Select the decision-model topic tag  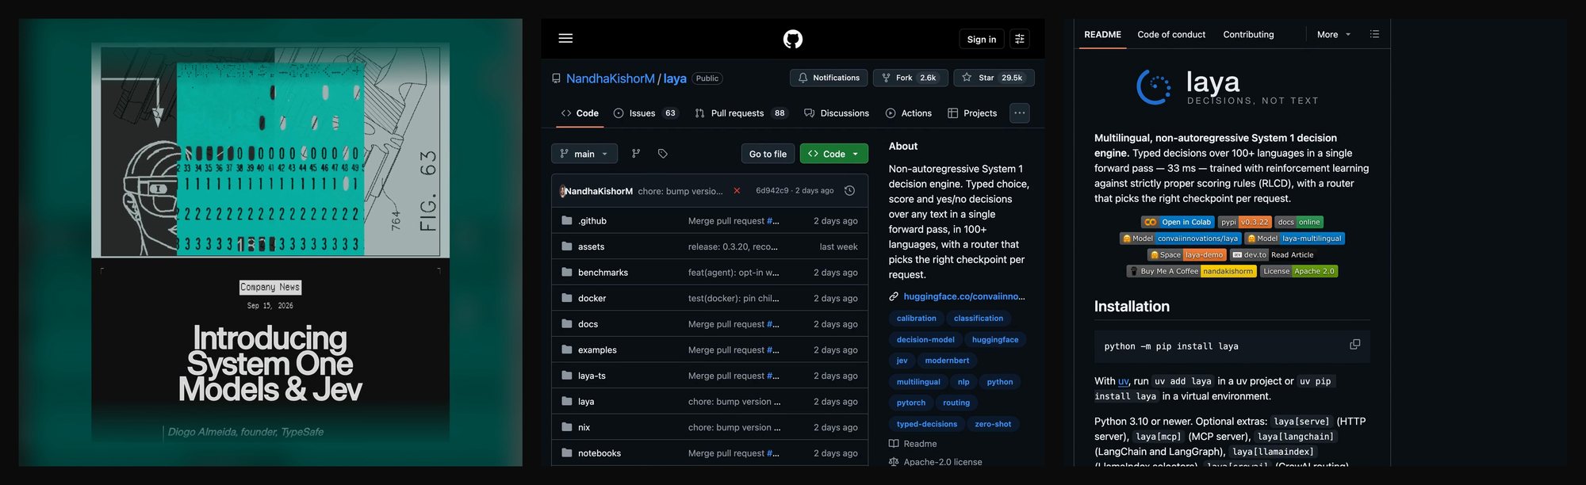coord(925,340)
